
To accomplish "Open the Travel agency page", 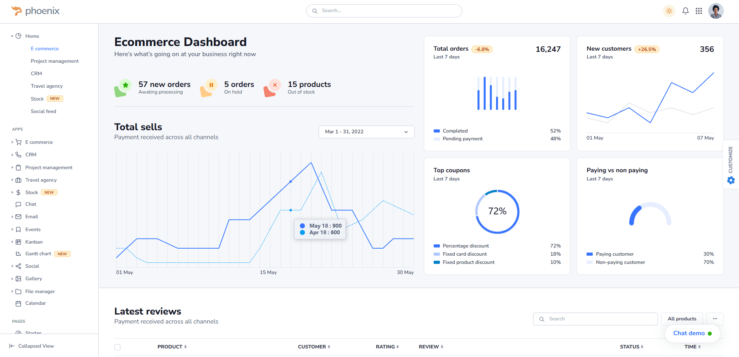I will 46,86.
